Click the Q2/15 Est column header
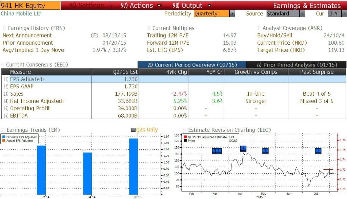This screenshot has height=199, width=347. 115,72
